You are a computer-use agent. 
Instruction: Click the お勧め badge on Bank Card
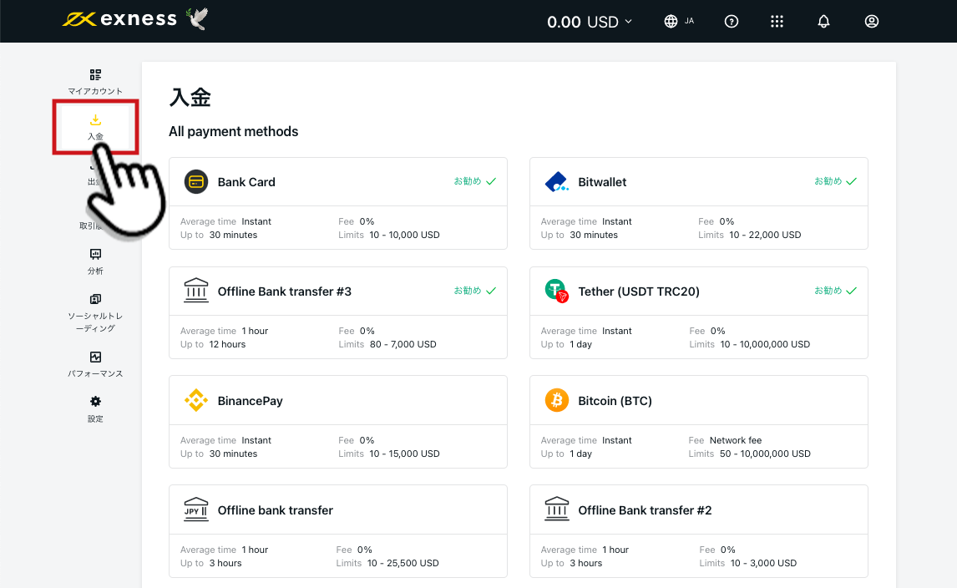[x=475, y=181]
